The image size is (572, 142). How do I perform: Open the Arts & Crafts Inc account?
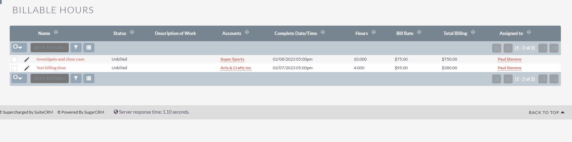[x=235, y=68]
